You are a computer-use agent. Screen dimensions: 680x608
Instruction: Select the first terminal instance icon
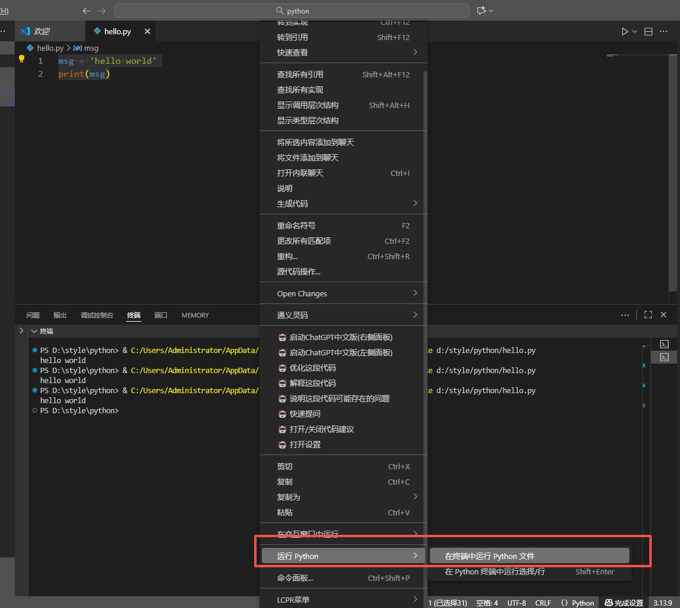[x=665, y=344]
